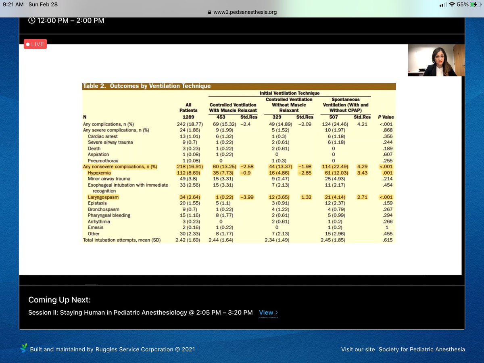
Task: Click the All Patients column header
Action: pos(188,107)
